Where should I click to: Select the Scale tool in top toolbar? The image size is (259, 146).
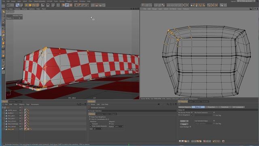coord(30,5)
